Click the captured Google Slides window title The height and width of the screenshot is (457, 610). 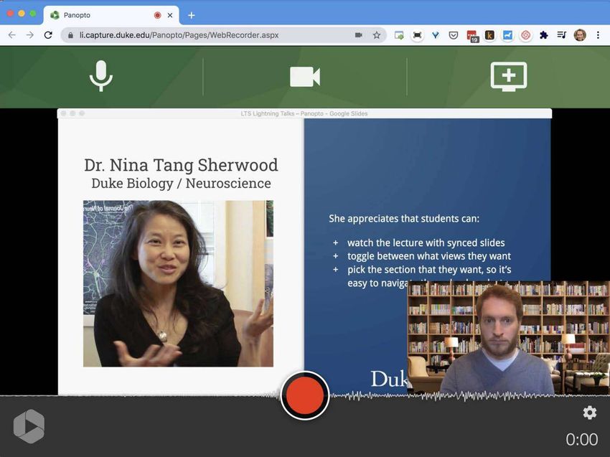pos(304,113)
